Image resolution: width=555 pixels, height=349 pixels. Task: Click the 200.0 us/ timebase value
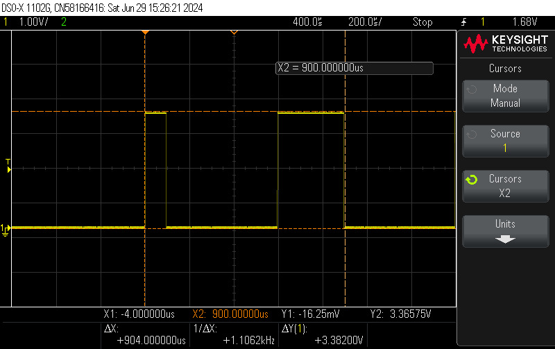click(x=365, y=22)
